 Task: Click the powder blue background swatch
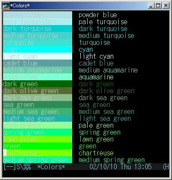pos(38,15)
